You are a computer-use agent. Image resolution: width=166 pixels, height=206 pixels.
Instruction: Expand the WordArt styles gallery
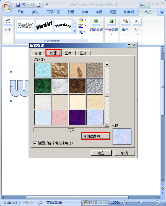[x=75, y=31]
